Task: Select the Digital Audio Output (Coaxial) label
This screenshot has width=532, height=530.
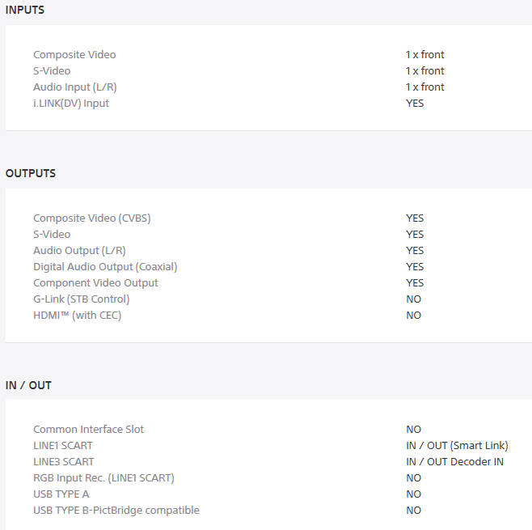Action: pyautogui.click(x=105, y=267)
